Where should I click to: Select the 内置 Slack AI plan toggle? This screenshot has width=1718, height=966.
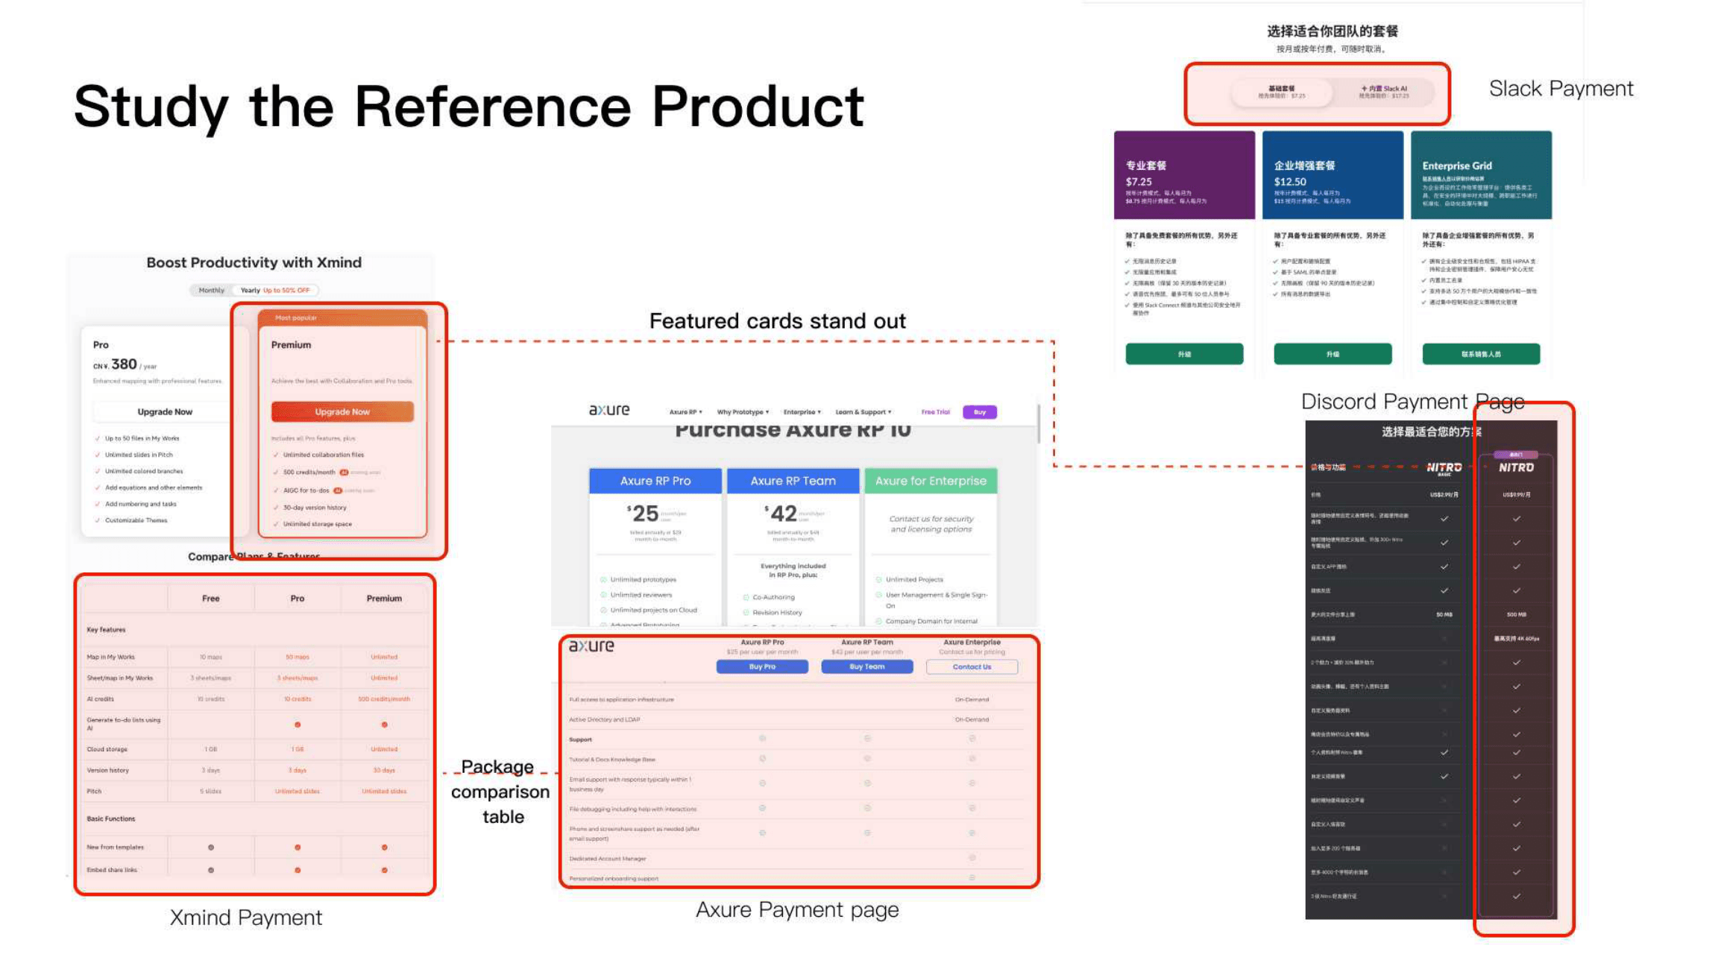tap(1384, 92)
